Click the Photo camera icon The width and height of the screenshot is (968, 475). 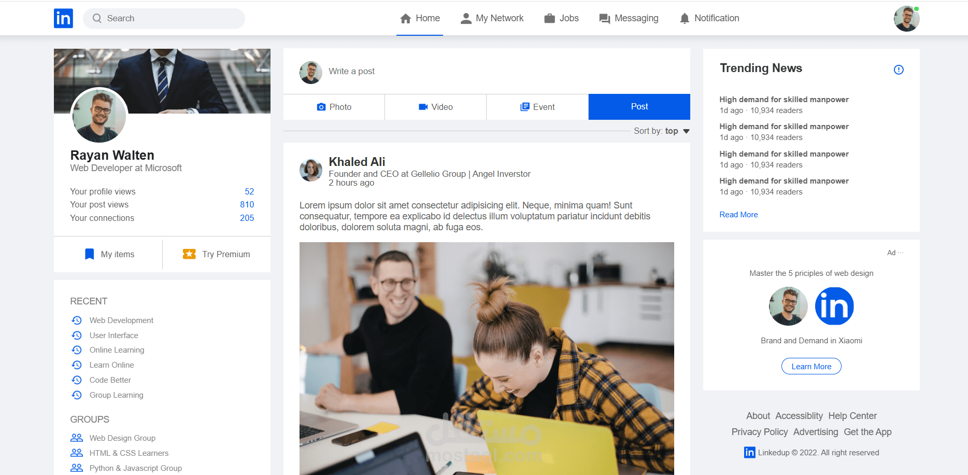(321, 107)
